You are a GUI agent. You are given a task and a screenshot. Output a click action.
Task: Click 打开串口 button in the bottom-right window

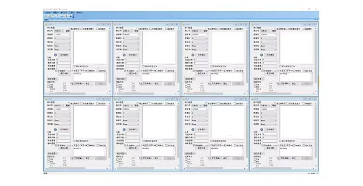coord(270,129)
